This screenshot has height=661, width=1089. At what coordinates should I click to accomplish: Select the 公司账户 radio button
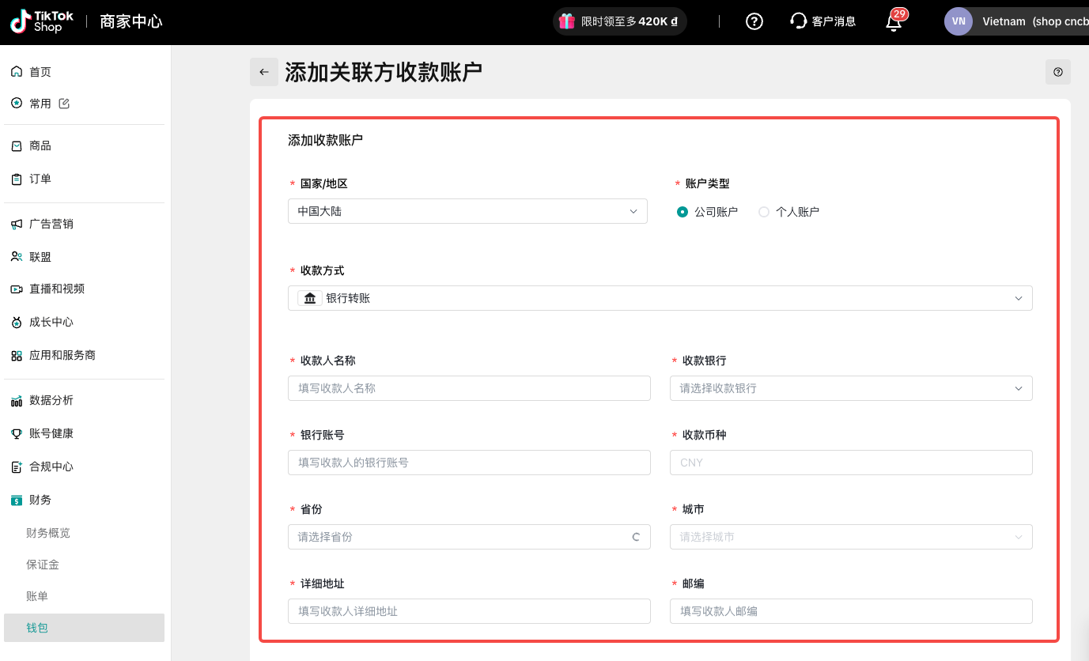(683, 212)
